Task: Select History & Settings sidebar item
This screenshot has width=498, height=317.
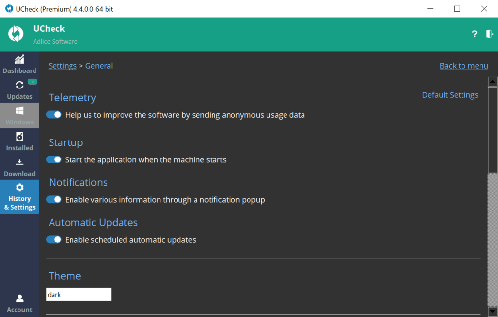Action: pyautogui.click(x=19, y=197)
